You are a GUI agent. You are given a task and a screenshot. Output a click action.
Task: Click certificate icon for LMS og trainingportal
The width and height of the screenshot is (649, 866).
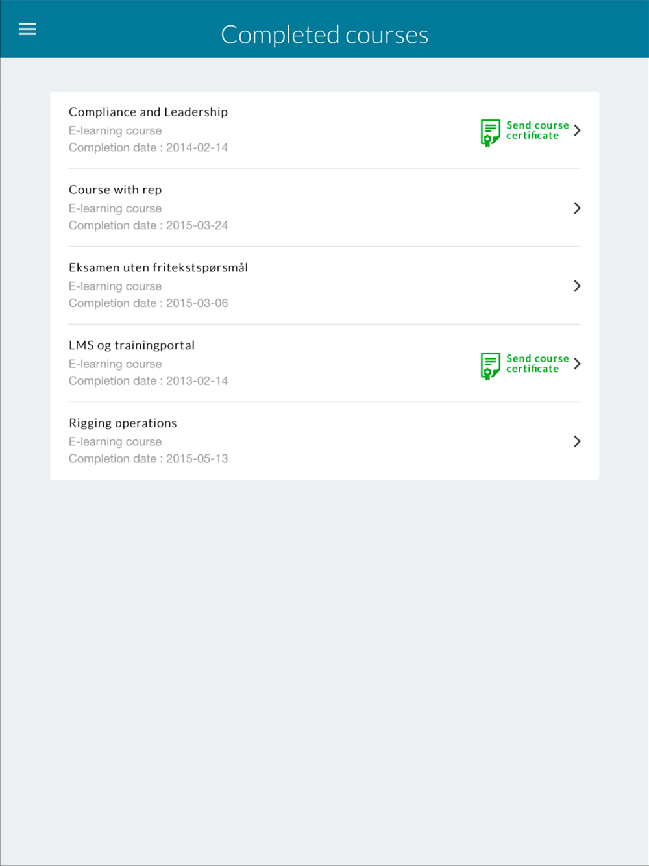tap(490, 365)
